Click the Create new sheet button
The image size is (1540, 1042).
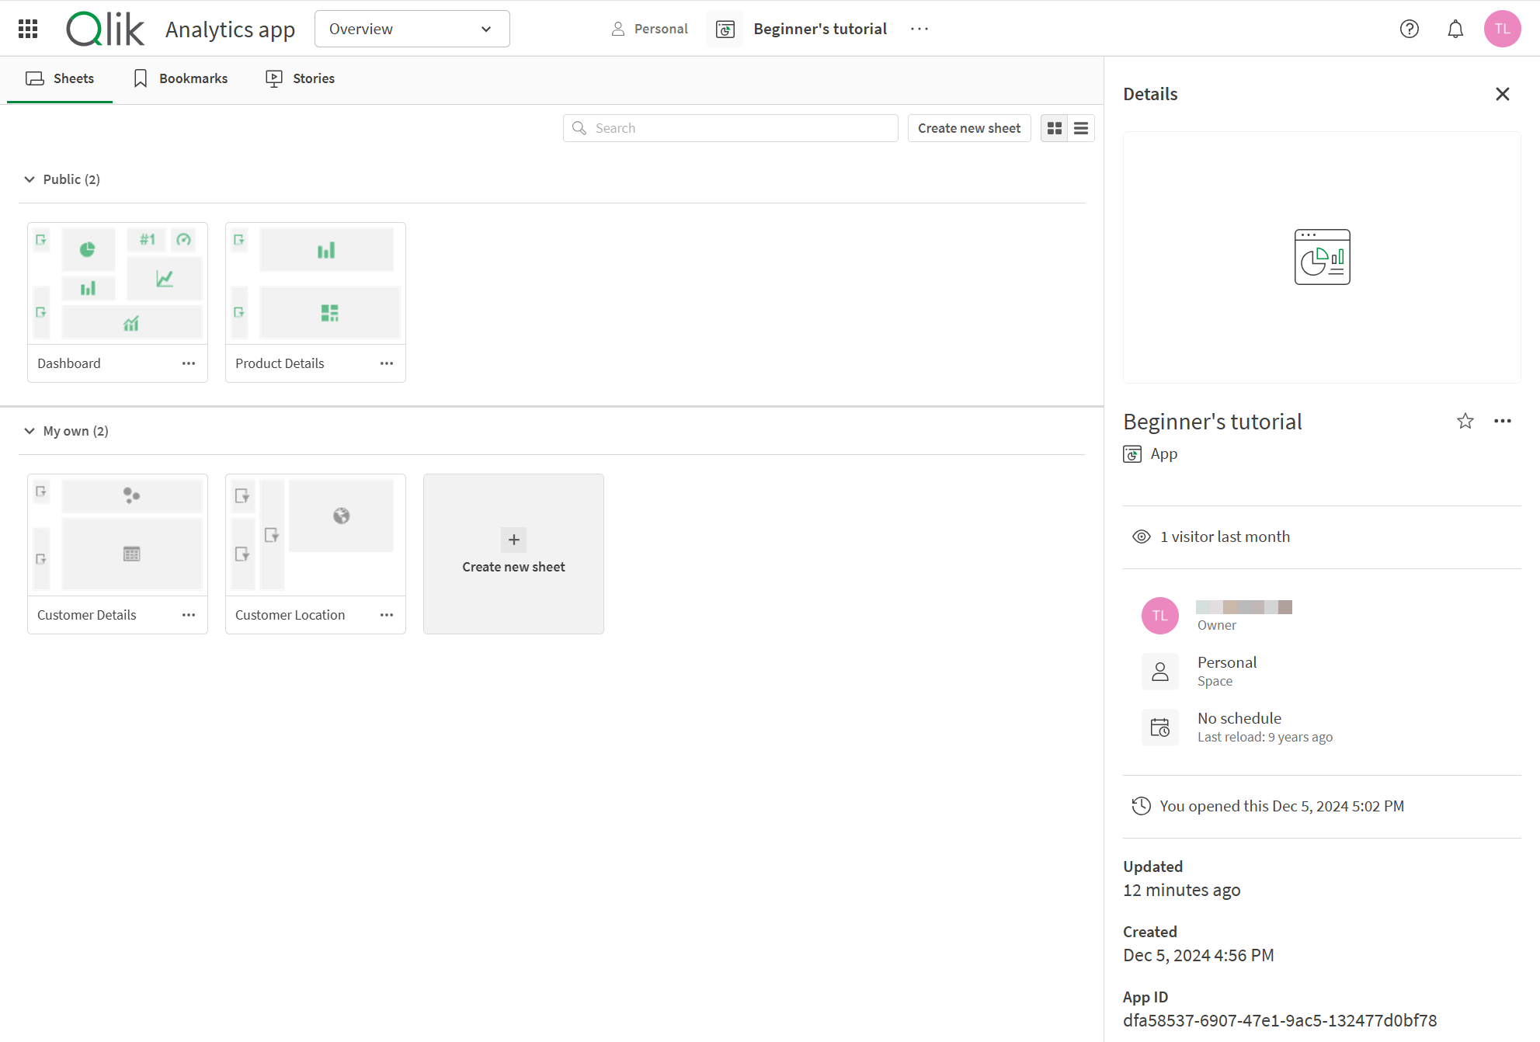tap(968, 128)
